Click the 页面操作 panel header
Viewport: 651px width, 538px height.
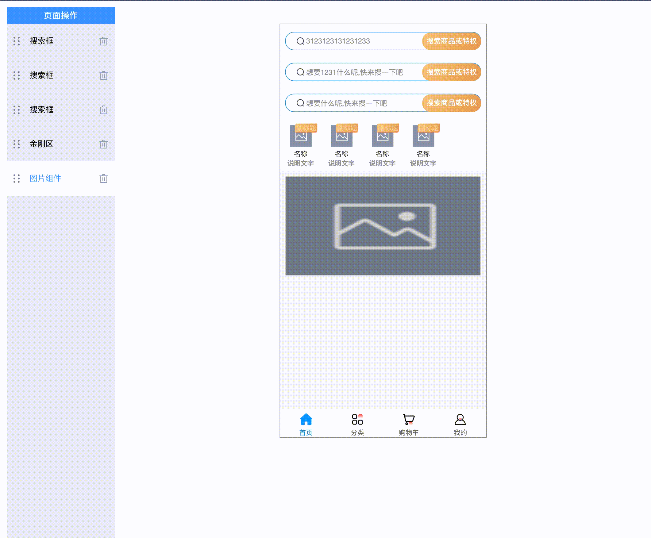point(61,16)
